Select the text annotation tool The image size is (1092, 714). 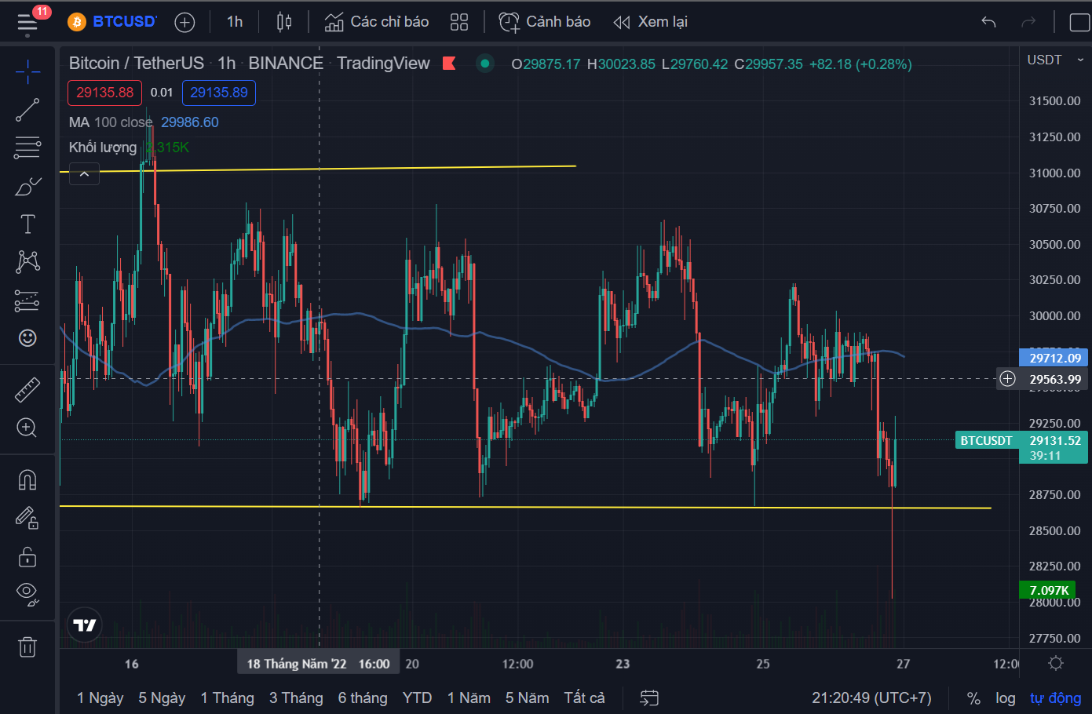[x=27, y=224]
